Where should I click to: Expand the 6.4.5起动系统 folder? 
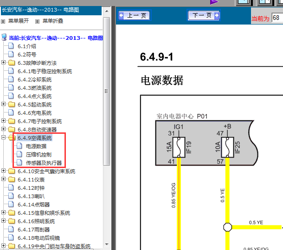coord(3,104)
